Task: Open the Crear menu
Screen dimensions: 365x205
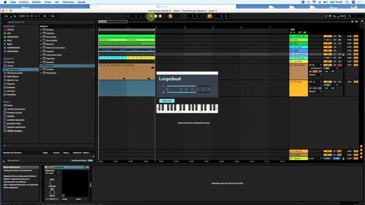Action: pos(48,2)
